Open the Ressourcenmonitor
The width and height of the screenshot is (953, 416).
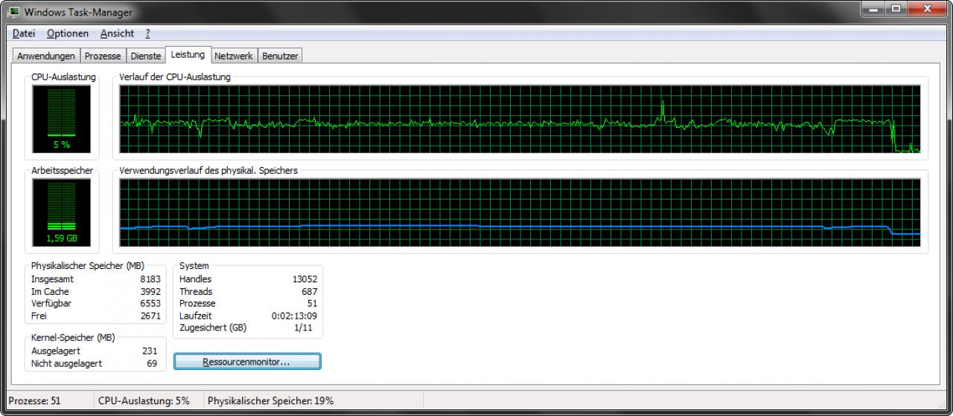(247, 362)
